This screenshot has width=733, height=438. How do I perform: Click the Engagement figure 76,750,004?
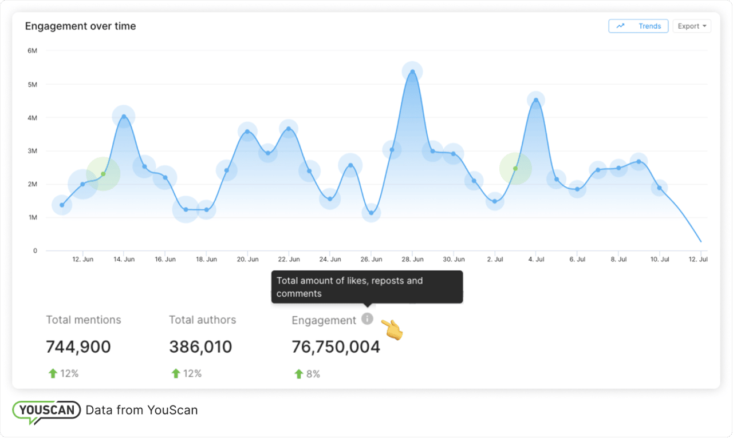point(335,347)
